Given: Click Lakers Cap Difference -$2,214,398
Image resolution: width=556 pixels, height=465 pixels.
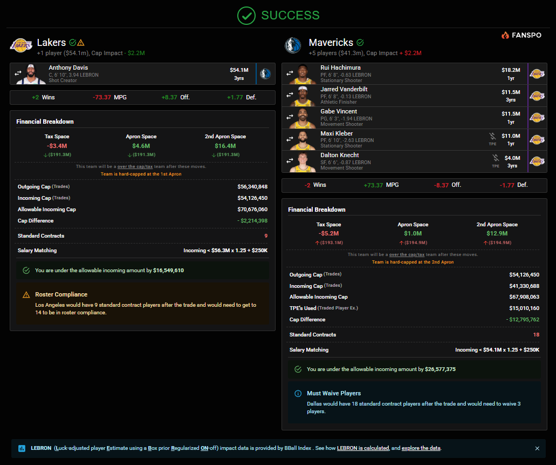Looking at the screenshot, I should [252, 221].
